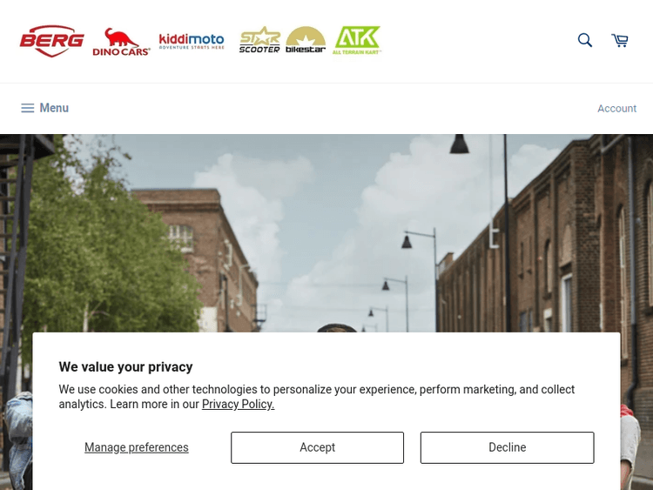Screen dimensions: 653x490
Task: Accept the cookies
Action: tap(317, 447)
